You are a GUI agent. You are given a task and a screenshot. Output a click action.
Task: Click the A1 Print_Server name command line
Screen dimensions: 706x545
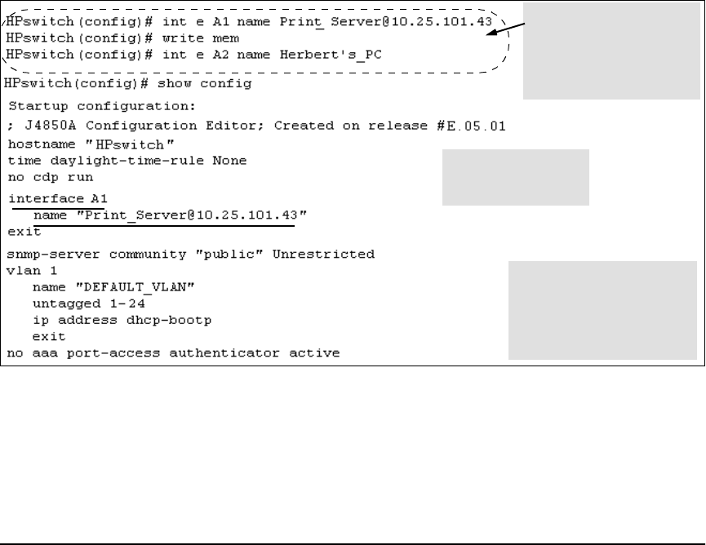pyautogui.click(x=249, y=21)
